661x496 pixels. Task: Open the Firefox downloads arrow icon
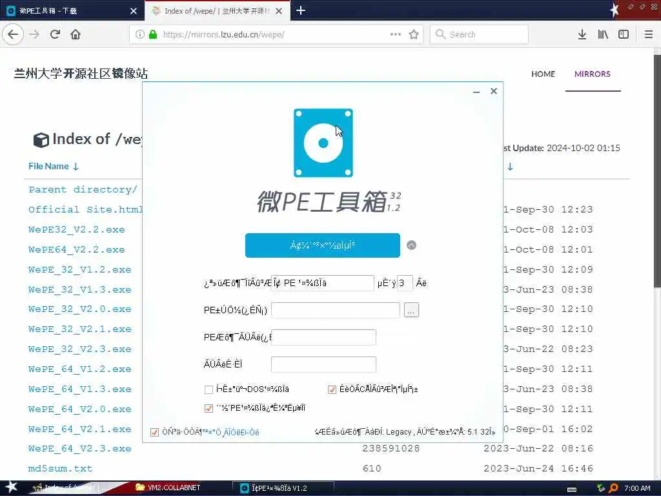582,34
